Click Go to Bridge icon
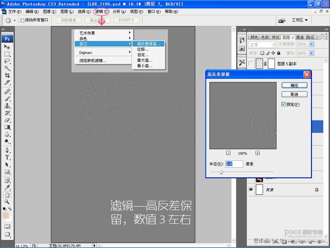330x248 pixels. [282, 20]
